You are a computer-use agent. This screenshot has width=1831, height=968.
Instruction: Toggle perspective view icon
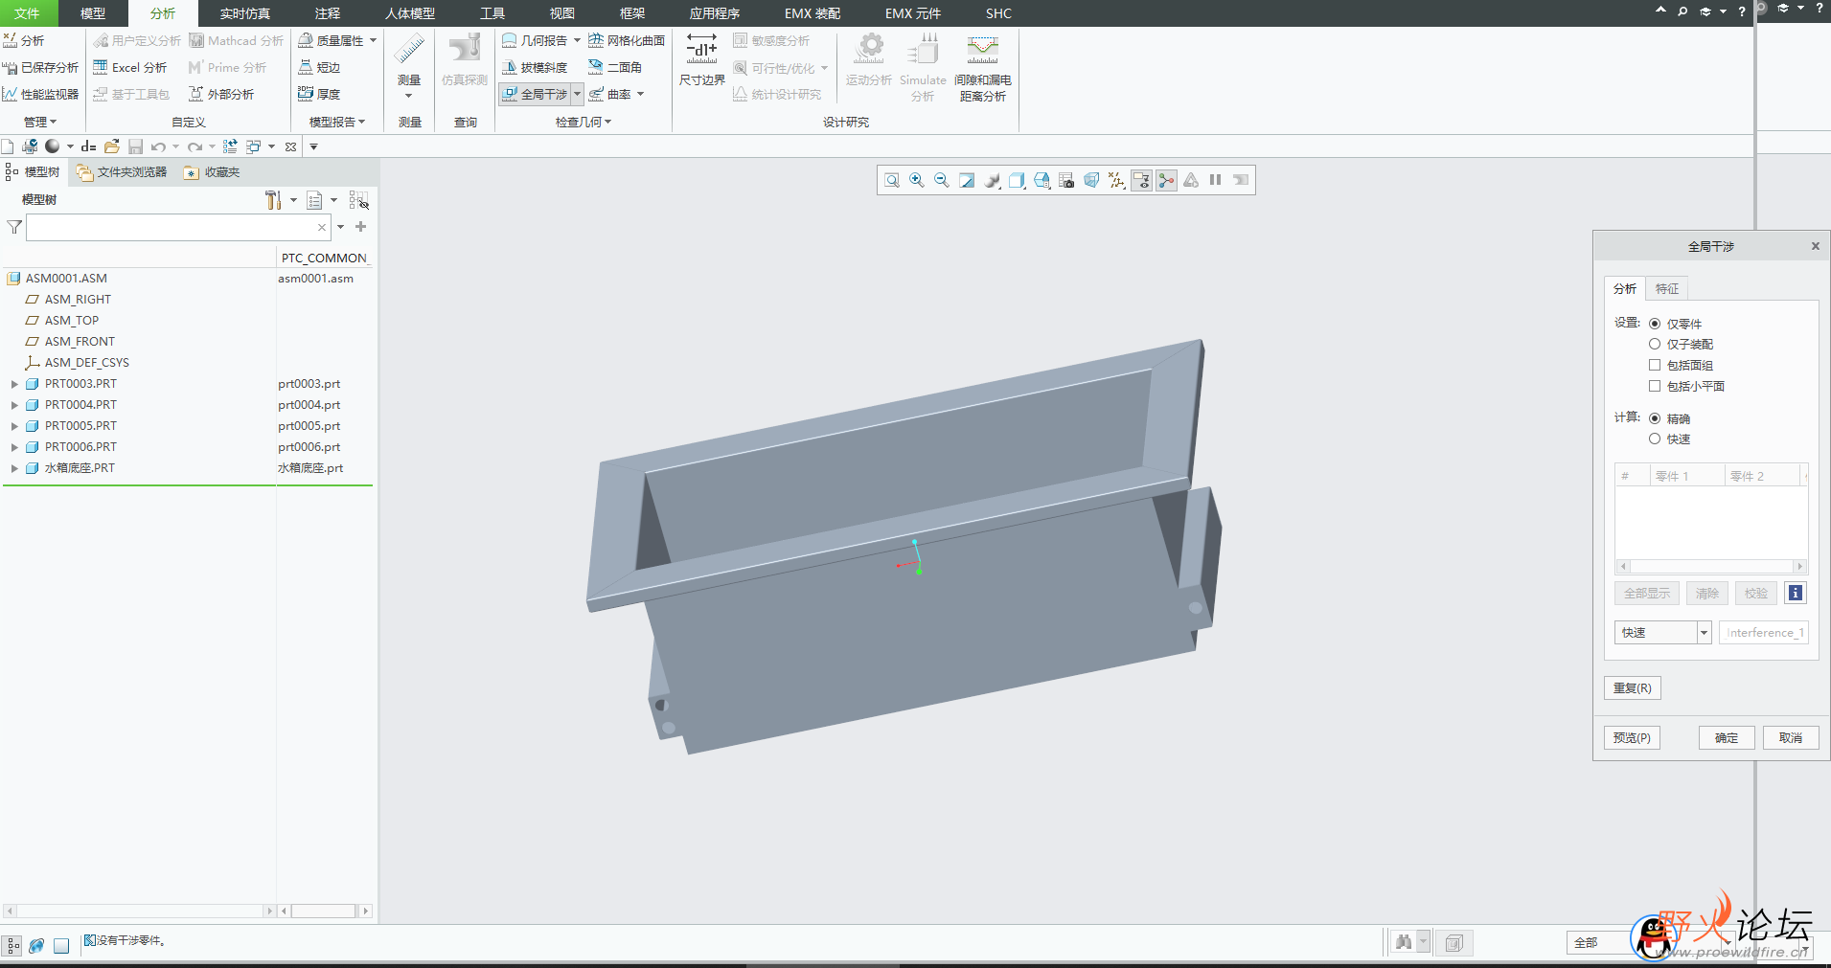point(1091,180)
